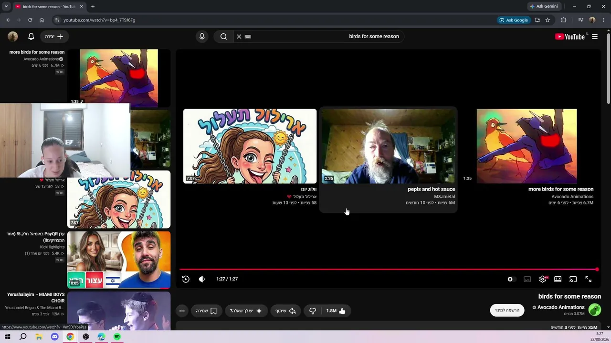The width and height of the screenshot is (611, 343).
Task: Toggle subtitles with the captions icon
Action: [x=527, y=279]
